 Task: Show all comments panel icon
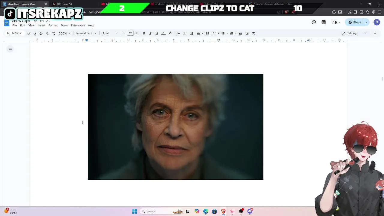coord(324,22)
